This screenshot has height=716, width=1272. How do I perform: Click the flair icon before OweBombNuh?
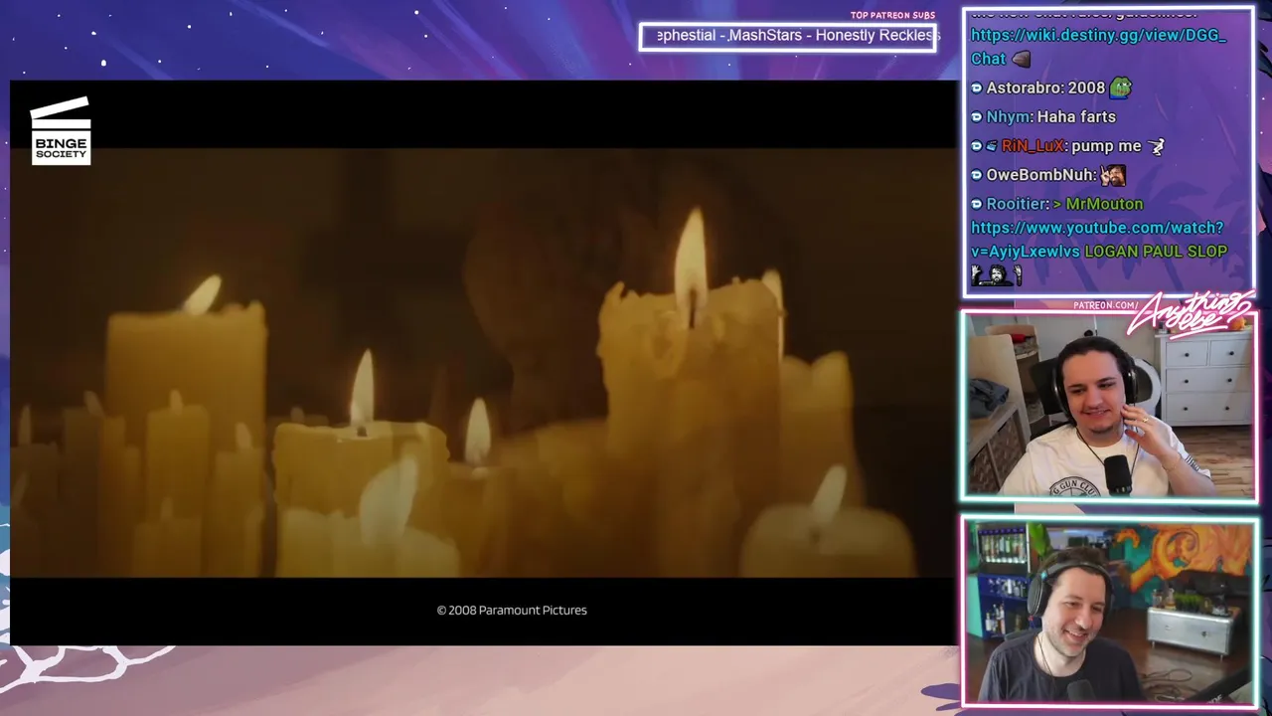[x=976, y=175]
